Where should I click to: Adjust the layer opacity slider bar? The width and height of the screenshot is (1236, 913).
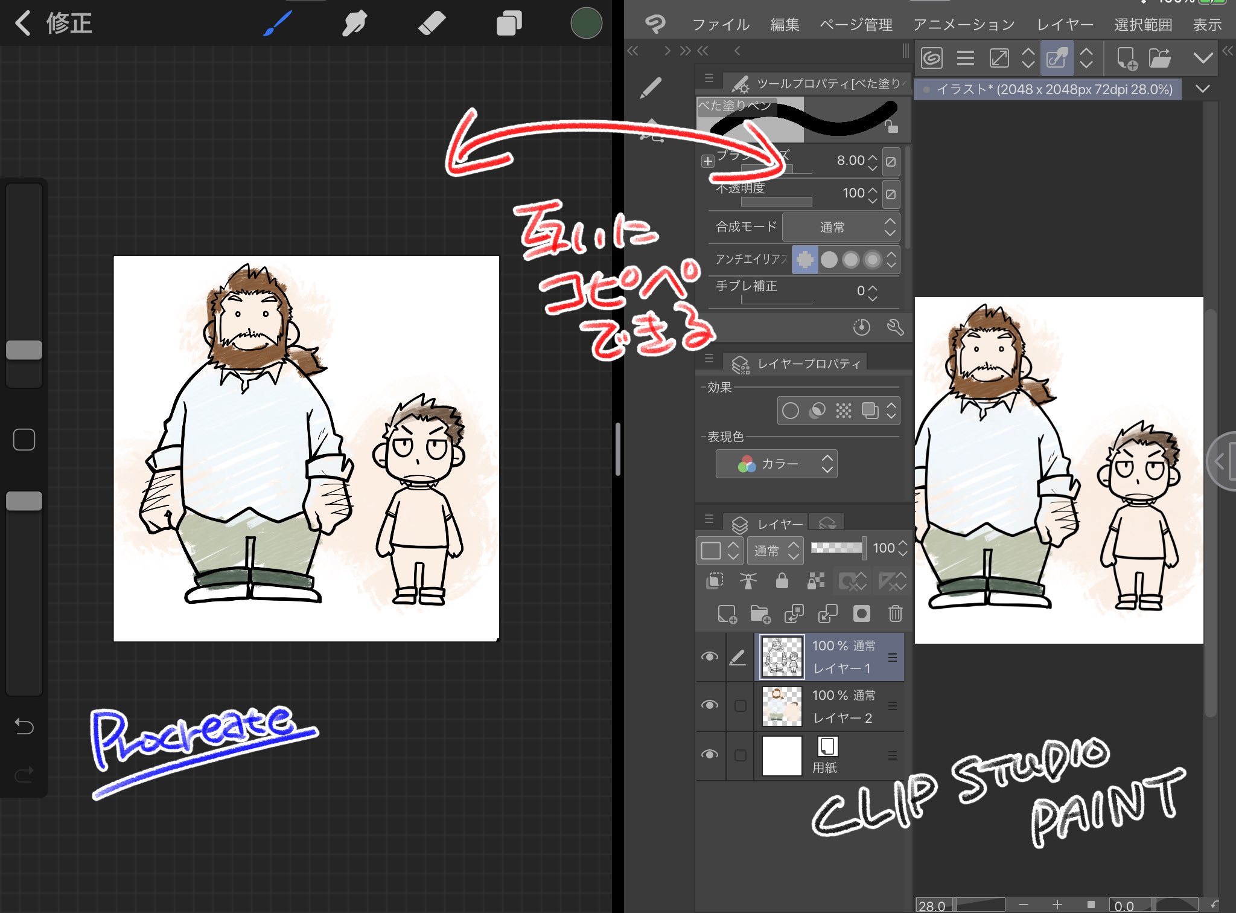point(837,548)
